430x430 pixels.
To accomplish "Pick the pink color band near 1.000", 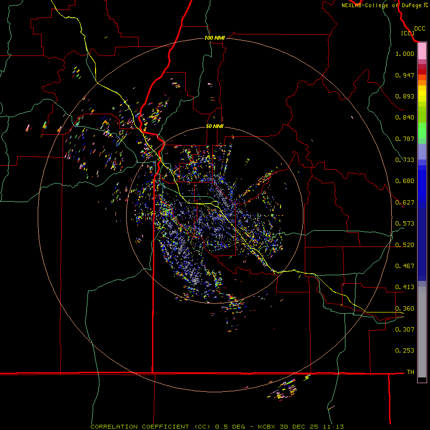I will tap(422, 51).
